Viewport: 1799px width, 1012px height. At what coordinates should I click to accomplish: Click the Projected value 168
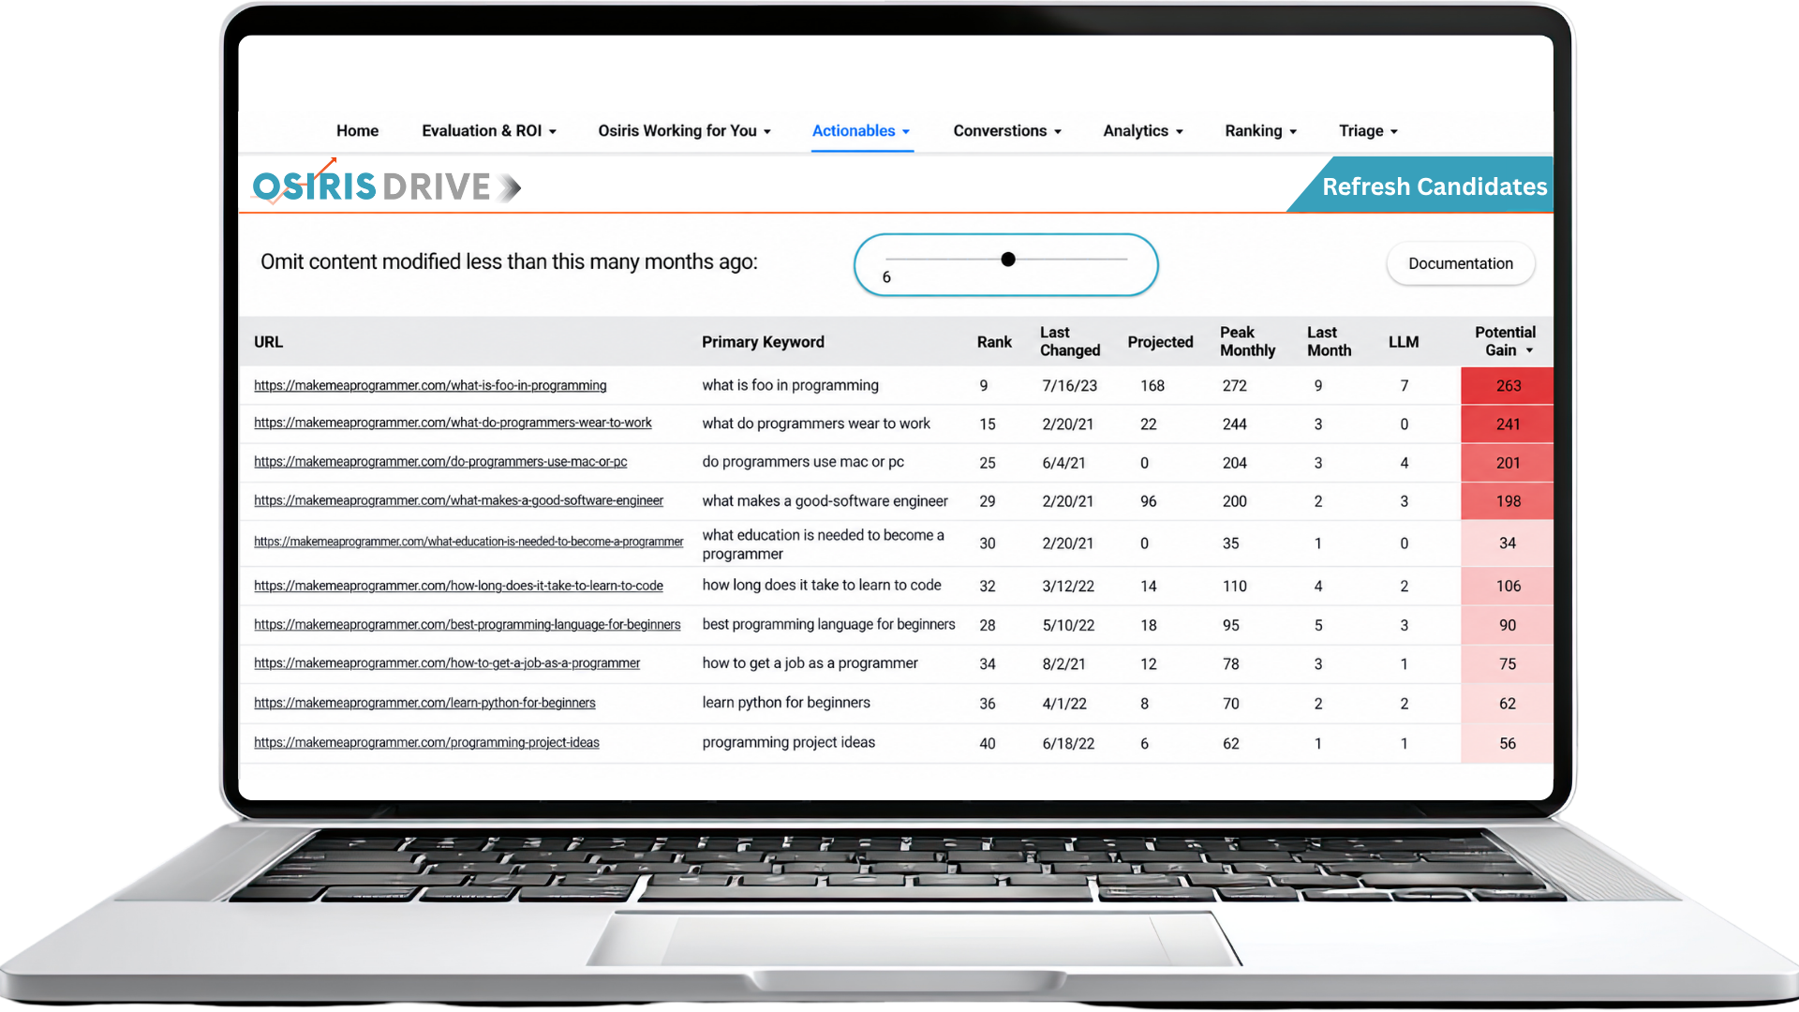(1152, 386)
